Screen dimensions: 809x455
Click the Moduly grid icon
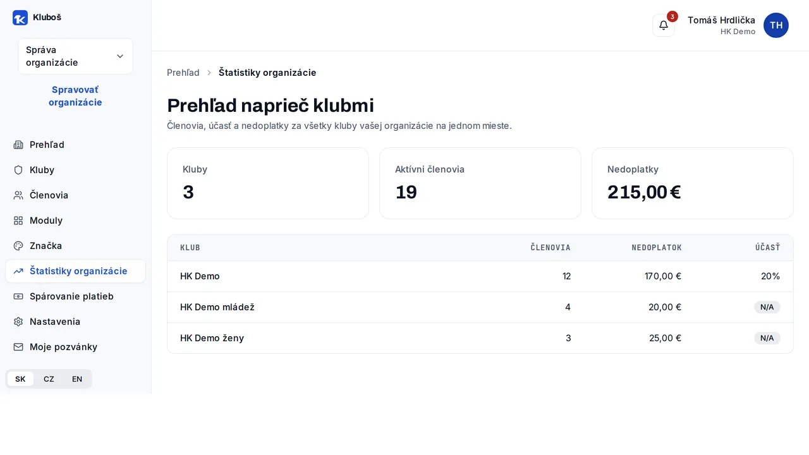18,221
